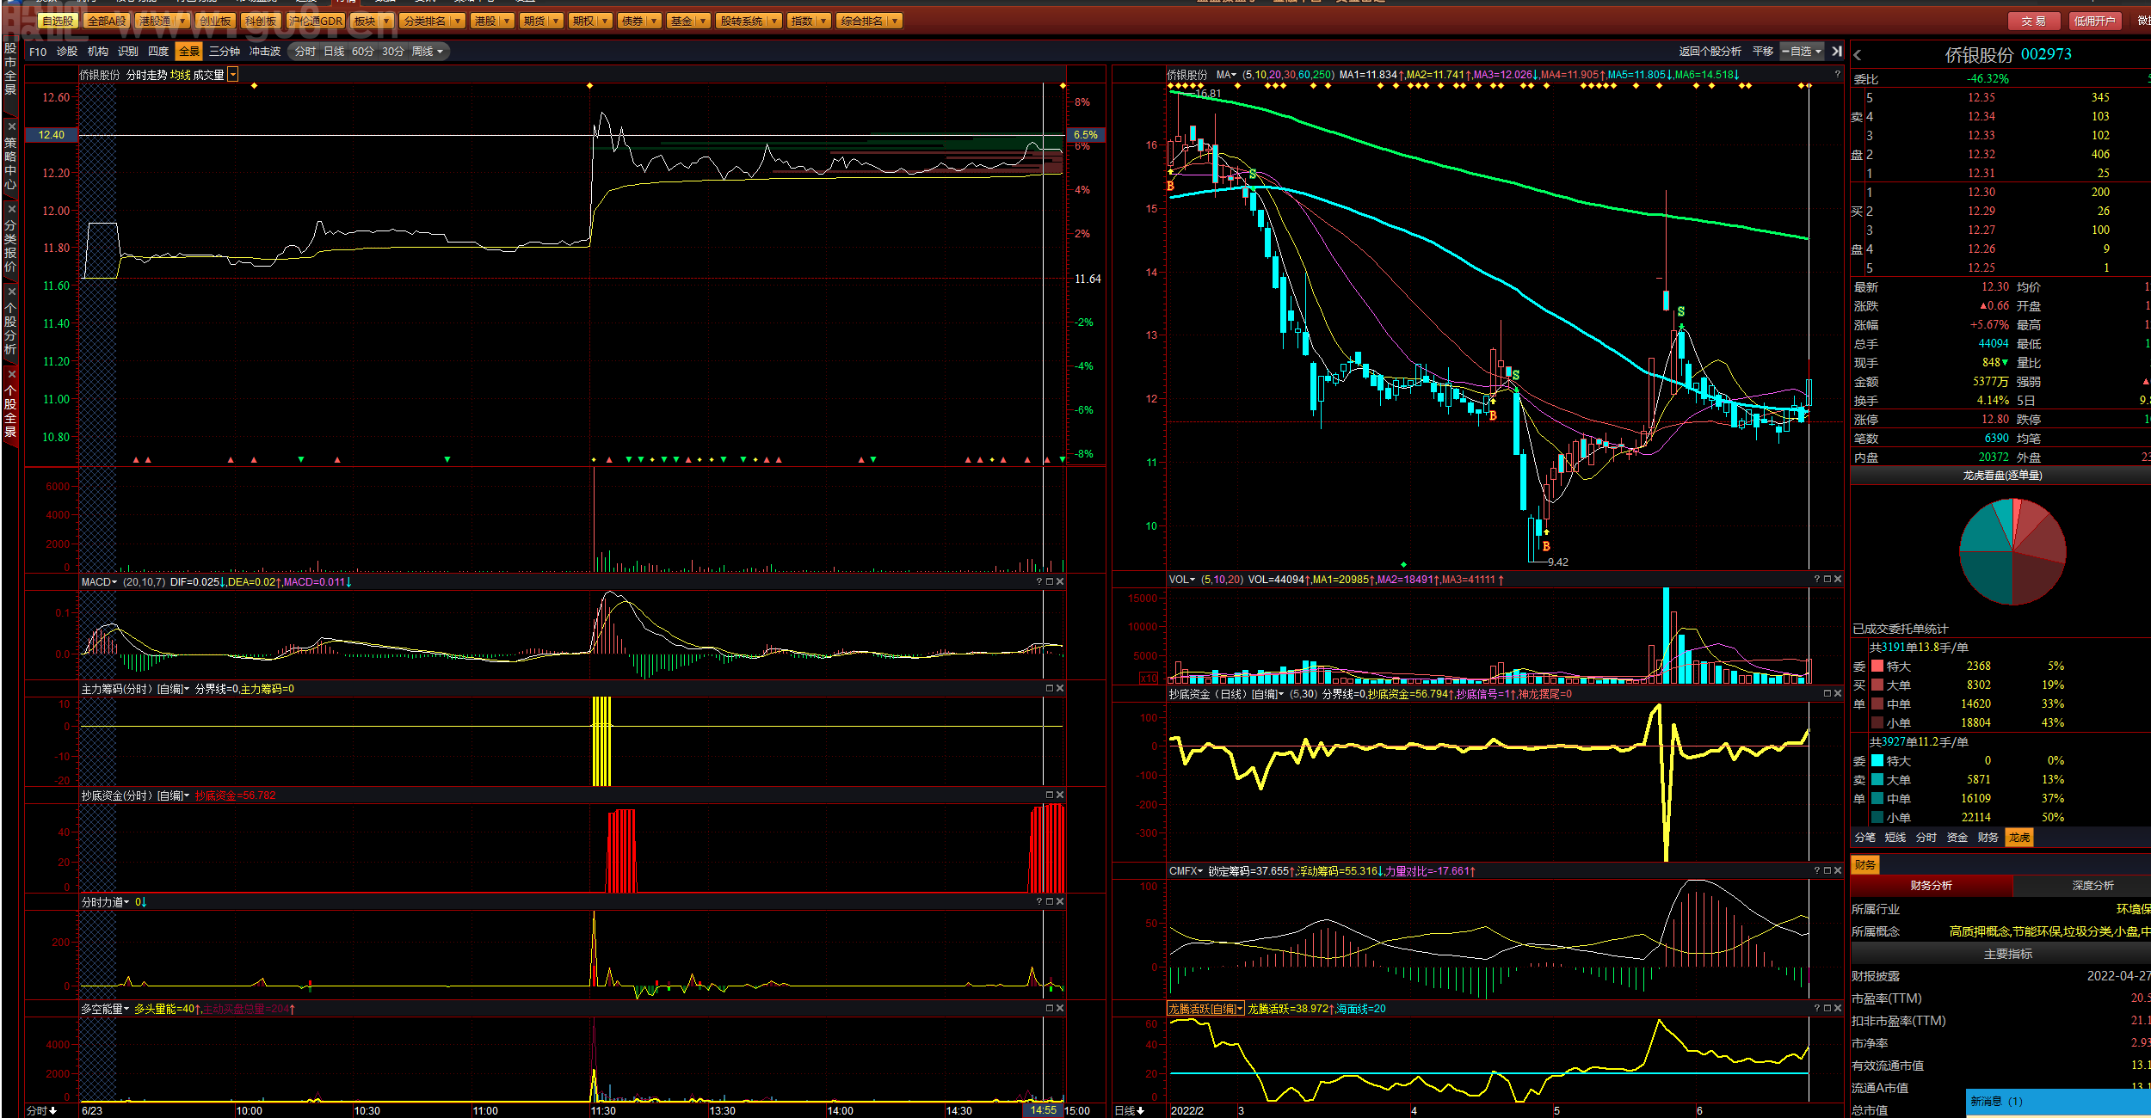The height and width of the screenshot is (1118, 2151).
Task: Toggle the 平移 pan mode
Action: (x=1763, y=52)
